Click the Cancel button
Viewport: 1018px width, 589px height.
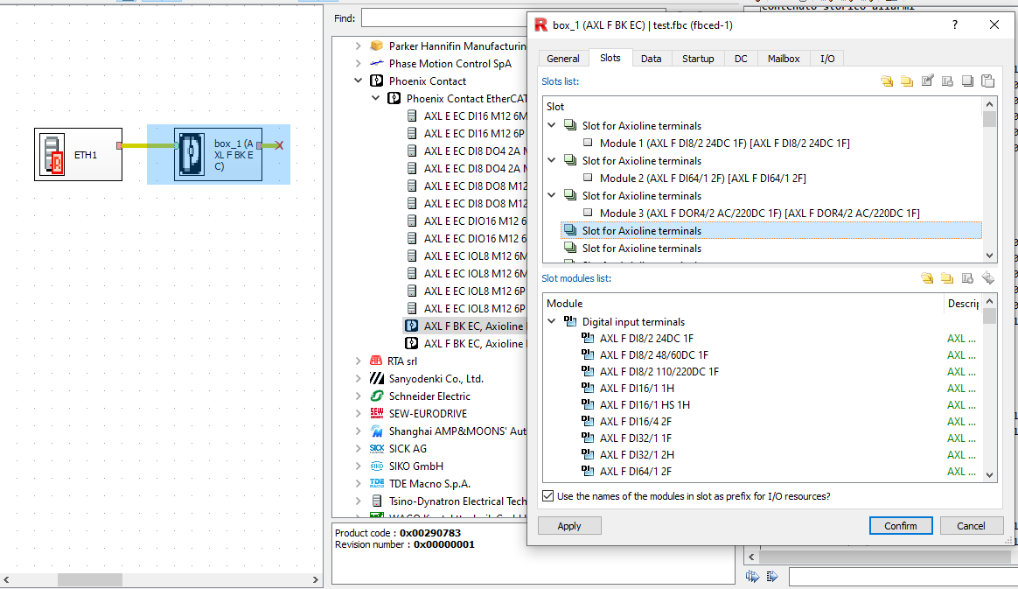(x=971, y=526)
